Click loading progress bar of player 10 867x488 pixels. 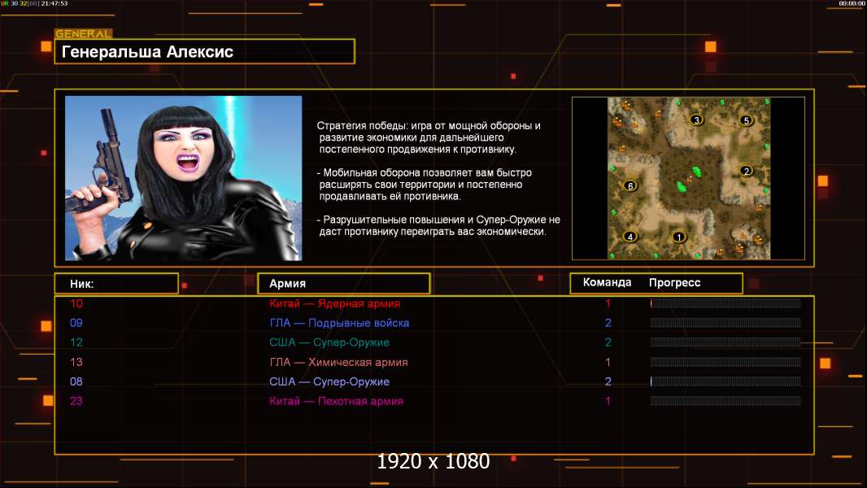tap(725, 303)
